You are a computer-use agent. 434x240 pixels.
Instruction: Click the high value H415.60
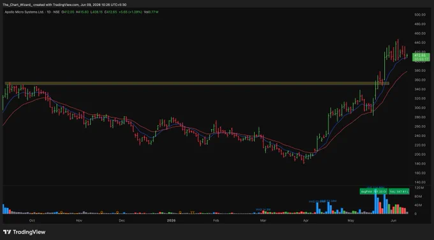tap(82, 12)
